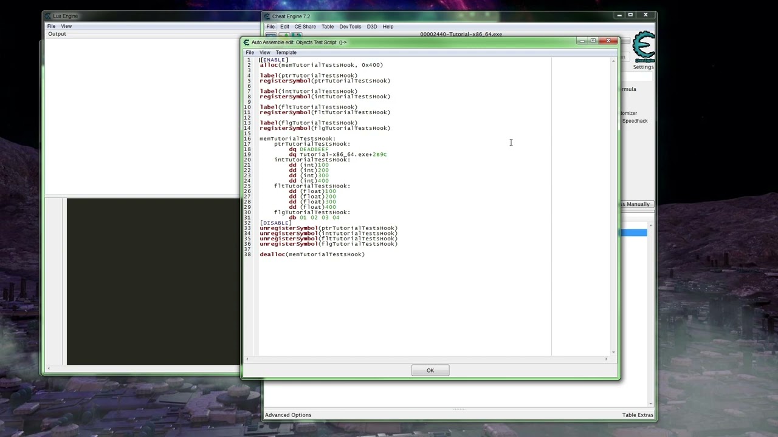Click the dealloc(memTutorialTestsHook) line
This screenshot has height=437, width=778.
tap(312, 254)
